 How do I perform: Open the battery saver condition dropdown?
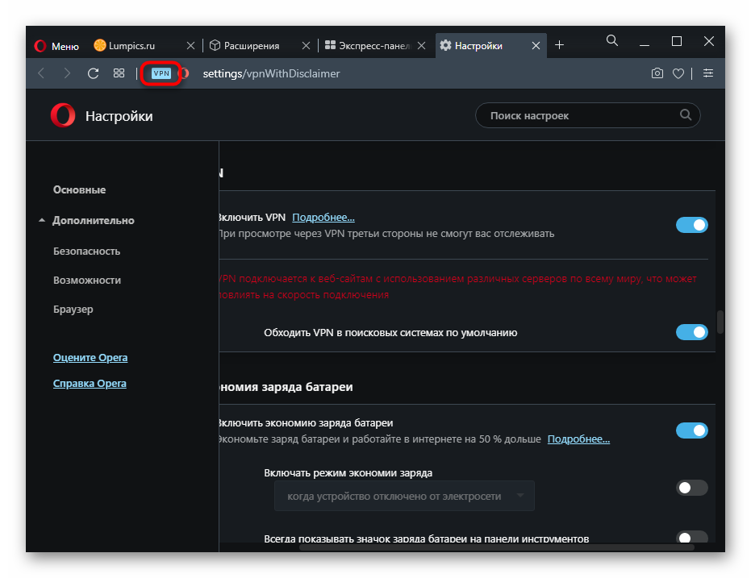404,497
